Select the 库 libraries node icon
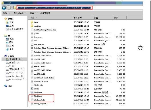The width and height of the screenshot is (151, 110). pos(6,36)
